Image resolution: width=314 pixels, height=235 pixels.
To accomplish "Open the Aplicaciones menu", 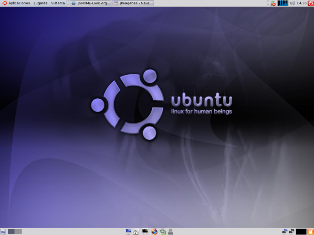I will tap(19, 3).
